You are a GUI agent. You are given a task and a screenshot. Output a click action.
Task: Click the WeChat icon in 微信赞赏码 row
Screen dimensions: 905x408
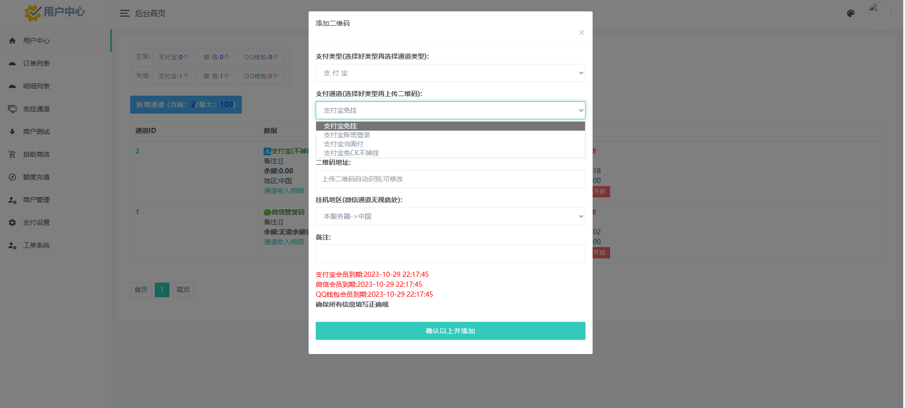[267, 212]
